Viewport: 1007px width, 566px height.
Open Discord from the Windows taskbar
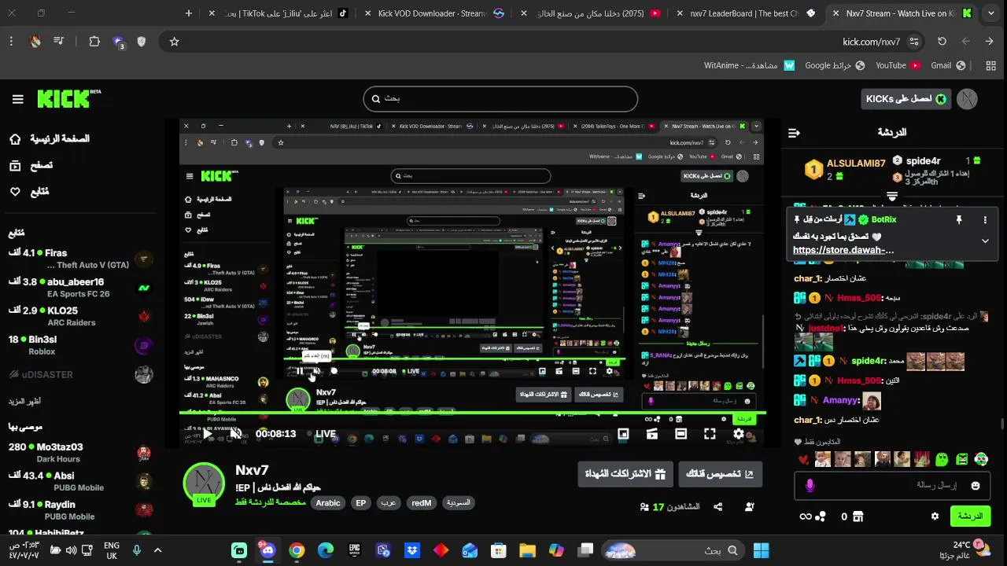[267, 550]
